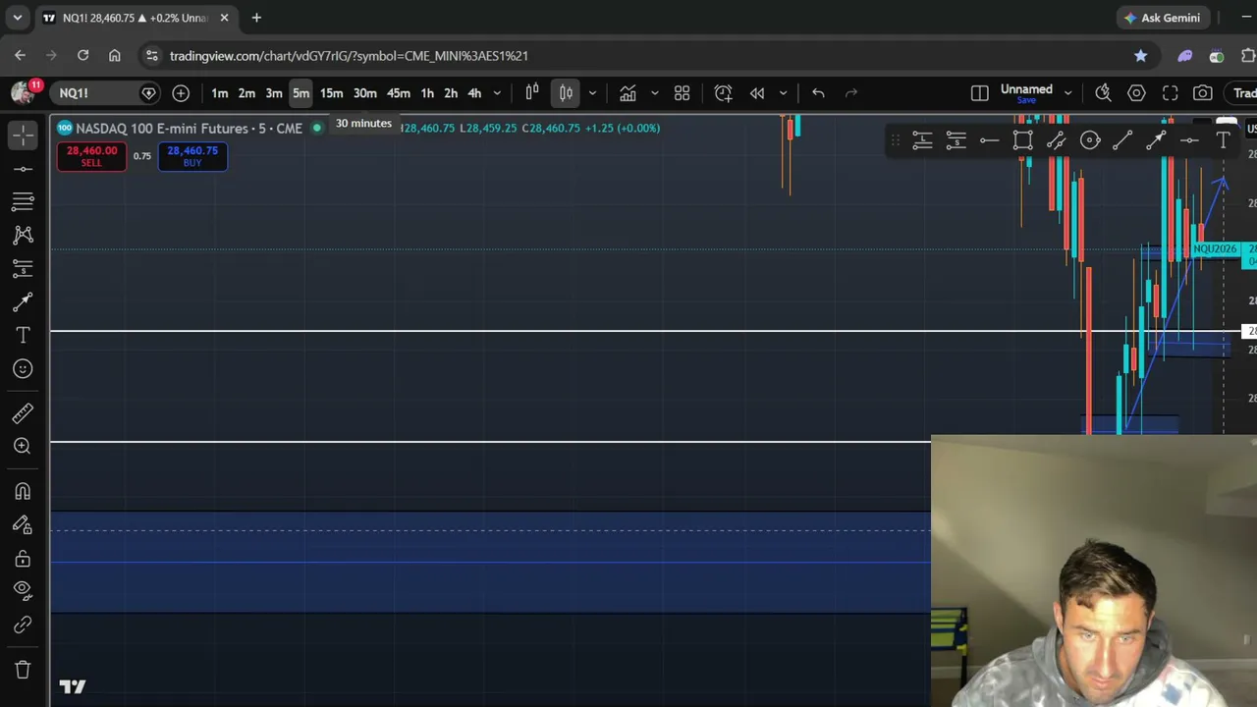
Task: Choose the 1h timeframe
Action: 427,93
